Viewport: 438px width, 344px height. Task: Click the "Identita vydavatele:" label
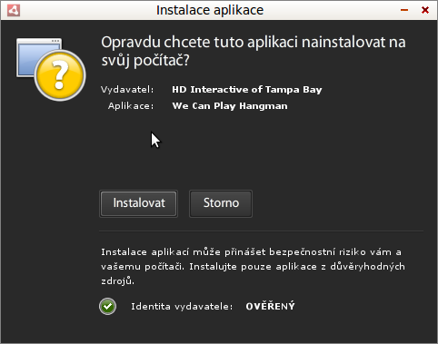tap(182, 307)
